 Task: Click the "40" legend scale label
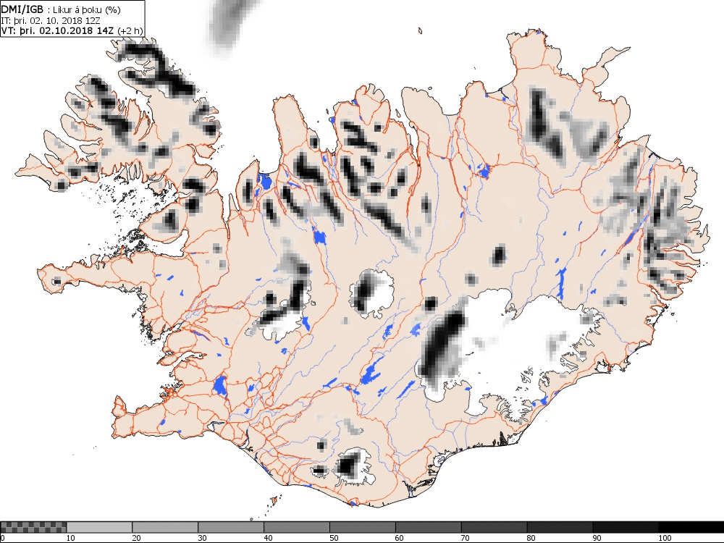(269, 538)
